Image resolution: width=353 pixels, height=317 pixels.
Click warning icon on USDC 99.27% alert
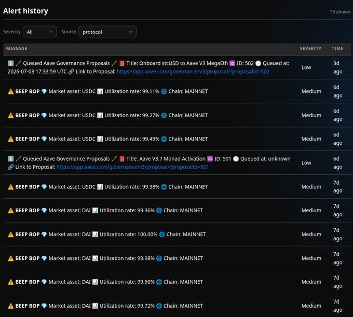11,115
